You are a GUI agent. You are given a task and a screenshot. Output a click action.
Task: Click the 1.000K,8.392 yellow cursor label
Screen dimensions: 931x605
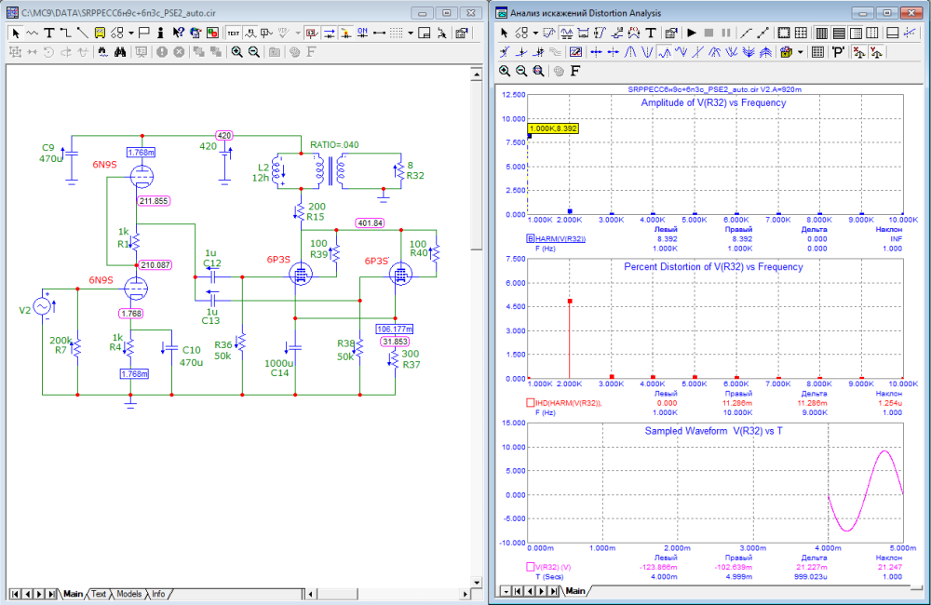coord(553,129)
